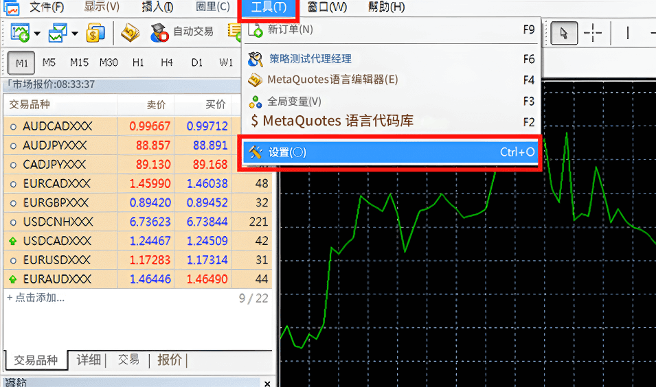Toggle 自动交易 auto trading button
The height and width of the screenshot is (387, 656).
coord(182,32)
